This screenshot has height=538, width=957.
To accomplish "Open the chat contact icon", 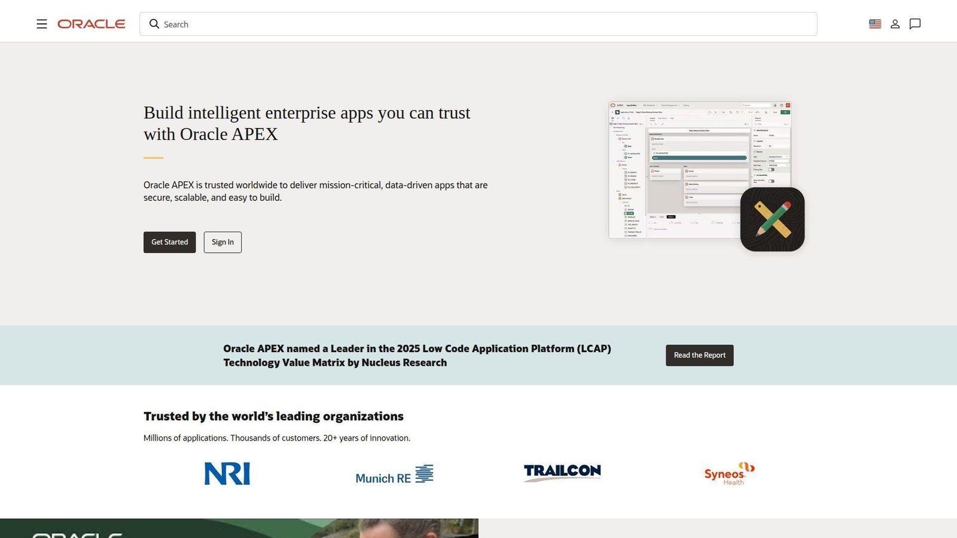I will 915,24.
